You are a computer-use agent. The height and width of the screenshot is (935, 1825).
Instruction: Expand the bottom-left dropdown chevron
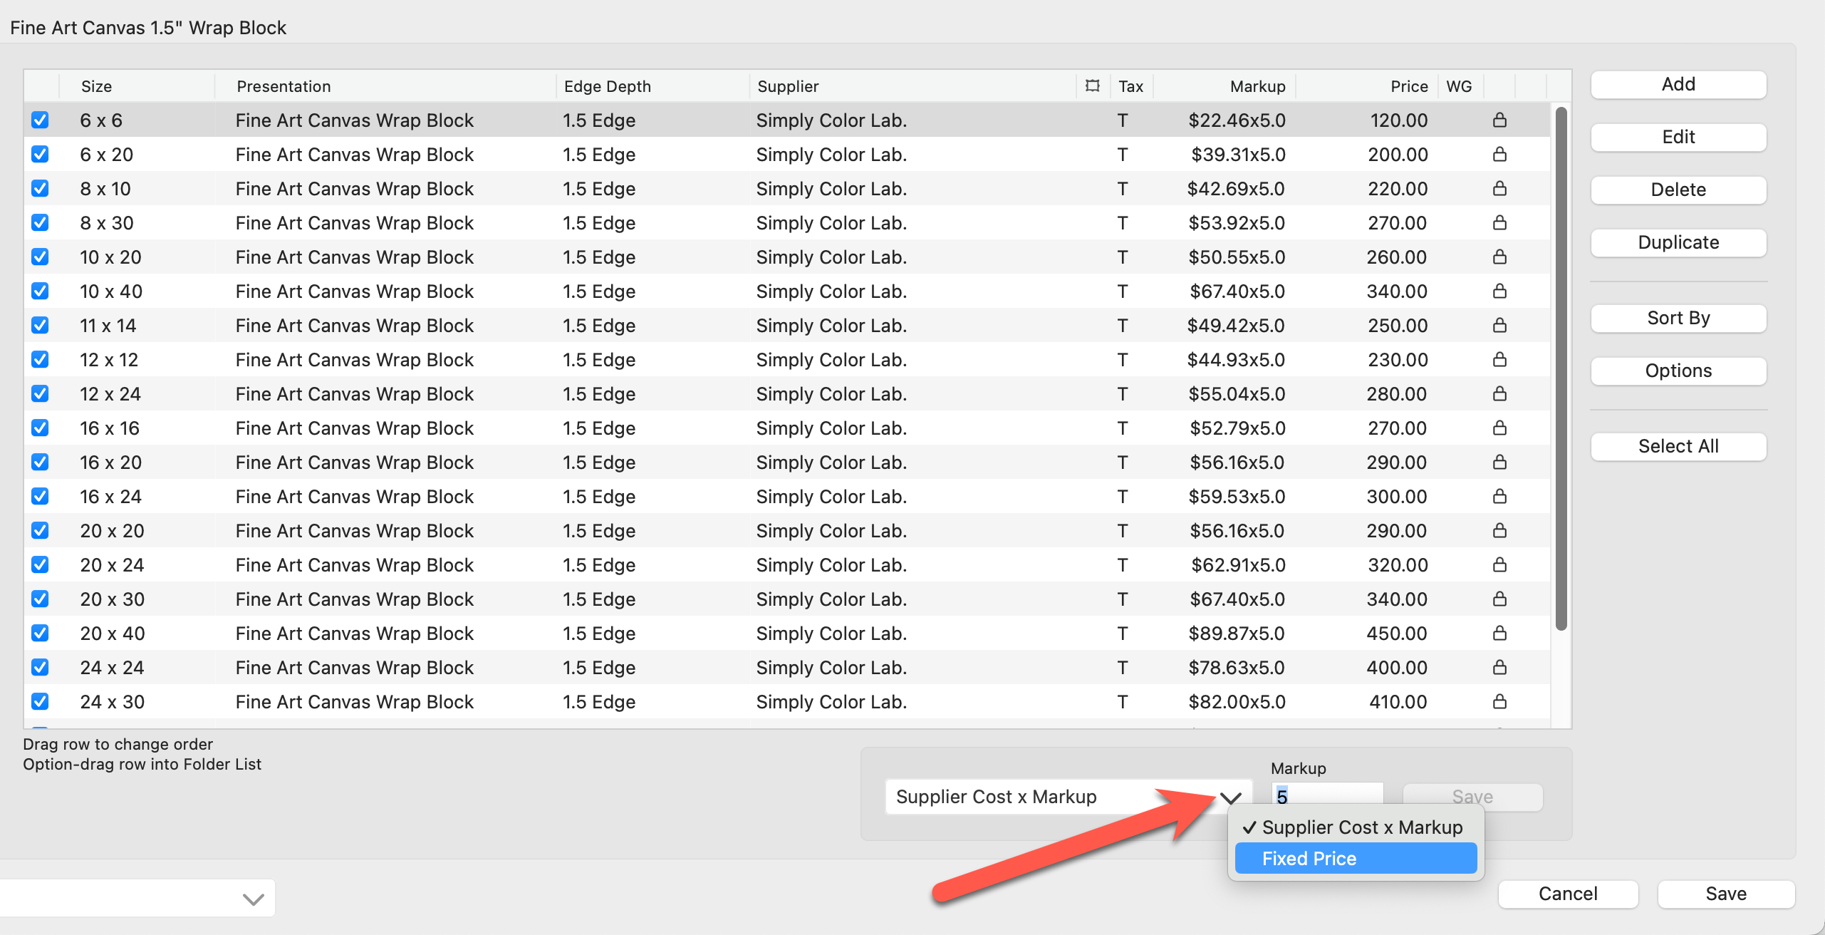pos(253,899)
